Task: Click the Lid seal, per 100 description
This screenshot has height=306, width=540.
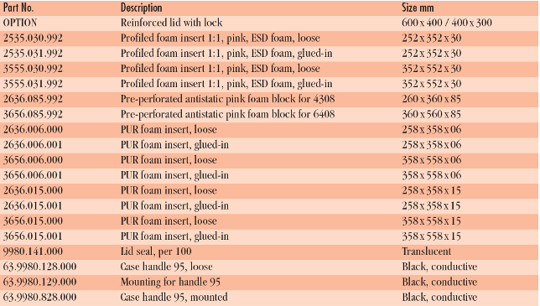Action: coord(156,252)
